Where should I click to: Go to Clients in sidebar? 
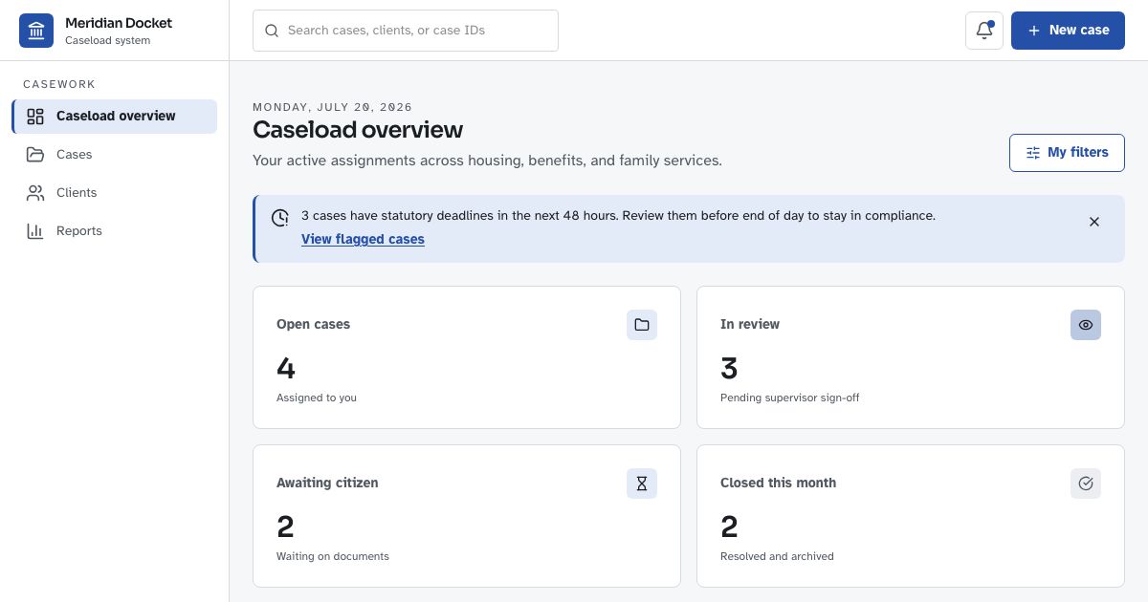(115, 193)
